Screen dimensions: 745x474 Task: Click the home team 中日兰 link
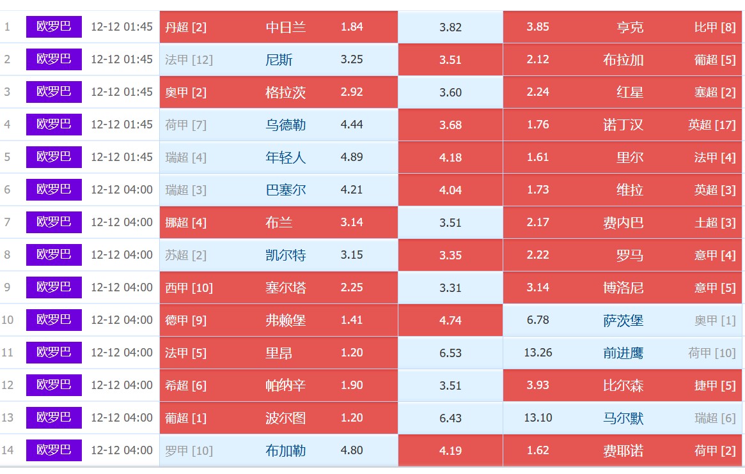pyautogui.click(x=286, y=27)
